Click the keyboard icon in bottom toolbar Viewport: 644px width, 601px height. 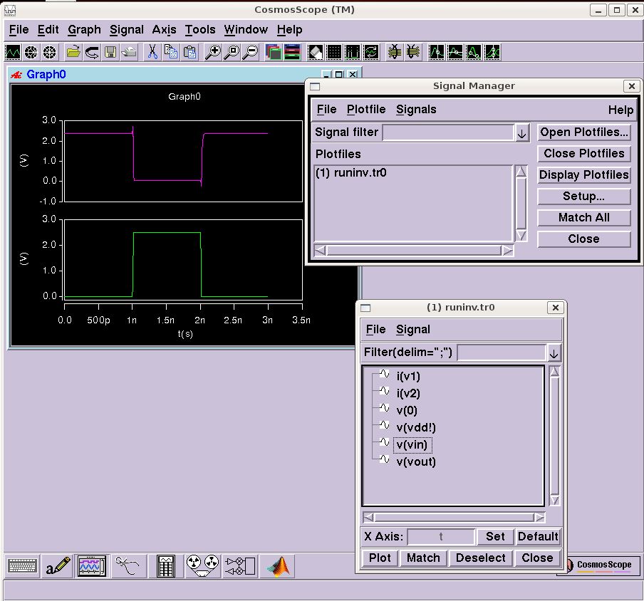22,567
